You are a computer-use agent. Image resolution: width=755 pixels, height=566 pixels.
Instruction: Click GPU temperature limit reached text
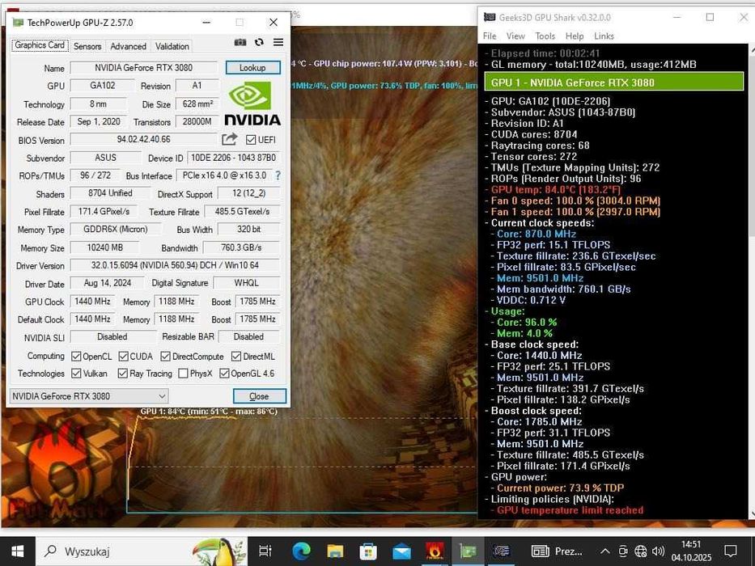pos(570,510)
